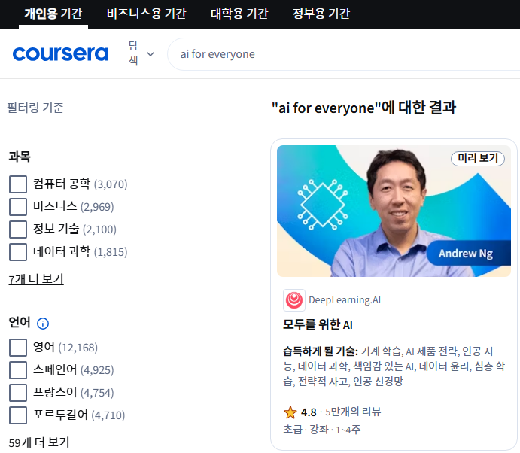Click the results heading for 'ai for everyone'
Image resolution: width=520 pixels, height=453 pixels.
(x=363, y=108)
